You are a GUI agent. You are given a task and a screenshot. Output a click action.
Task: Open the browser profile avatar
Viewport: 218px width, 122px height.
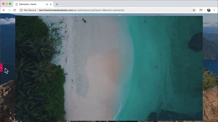(209, 10)
